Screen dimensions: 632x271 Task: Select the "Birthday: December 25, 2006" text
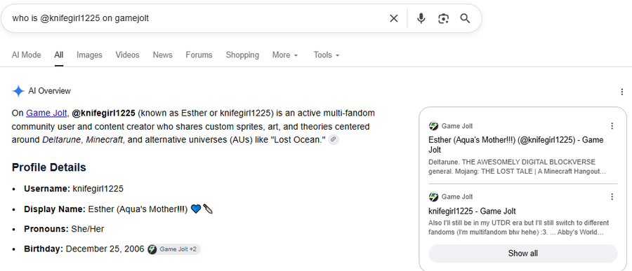tap(84, 249)
